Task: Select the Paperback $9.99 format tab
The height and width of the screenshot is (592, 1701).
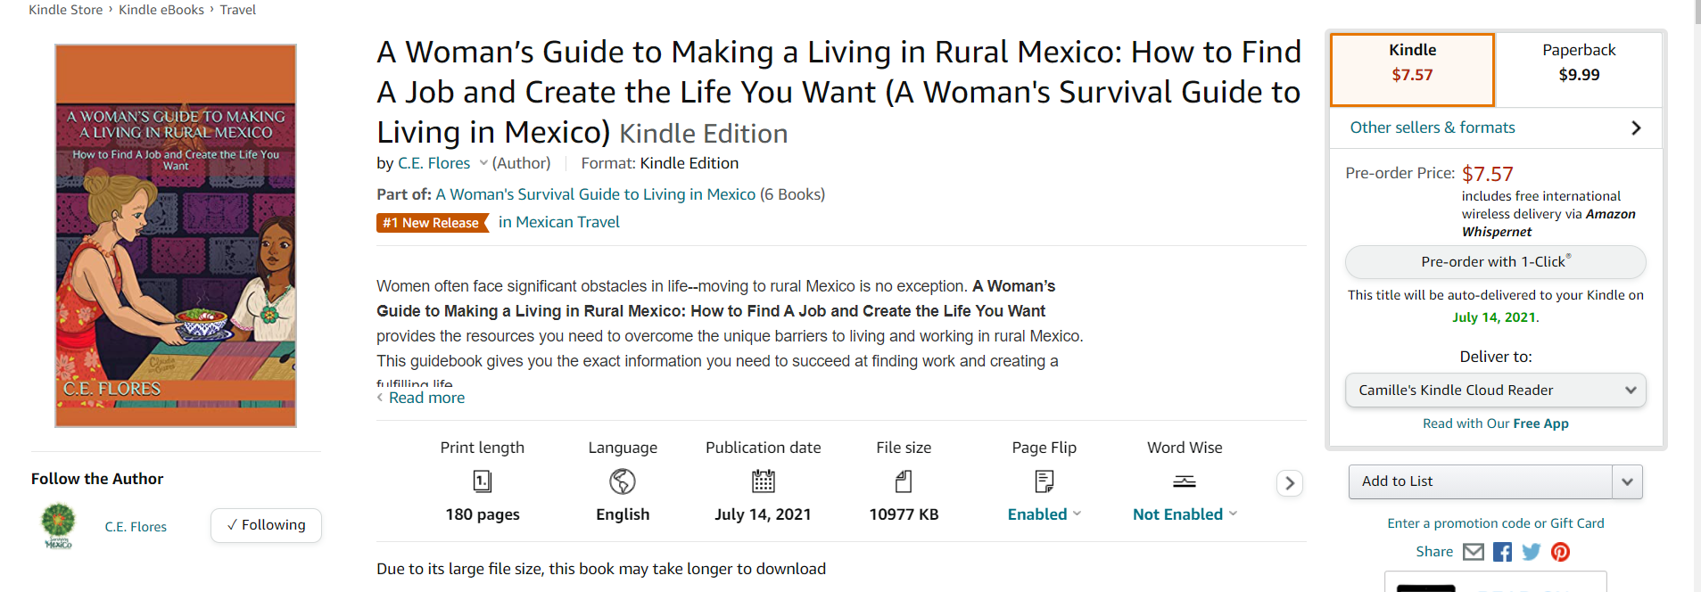Action: point(1579,70)
